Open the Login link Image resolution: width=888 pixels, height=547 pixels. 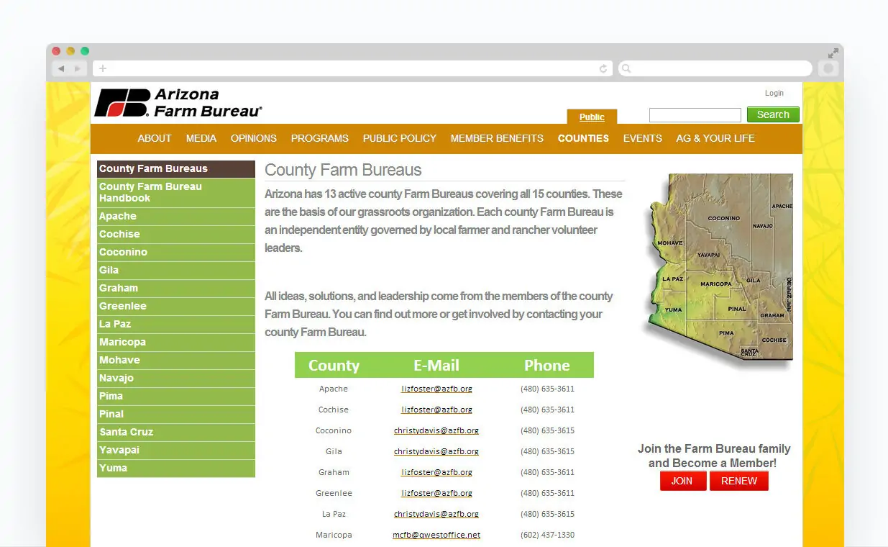point(774,93)
